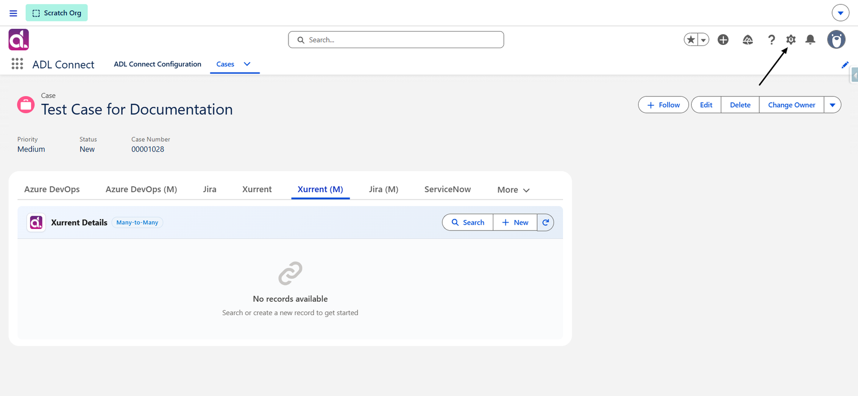Open the hamburger menu in the top bar
The height and width of the screenshot is (396, 858).
[13, 13]
